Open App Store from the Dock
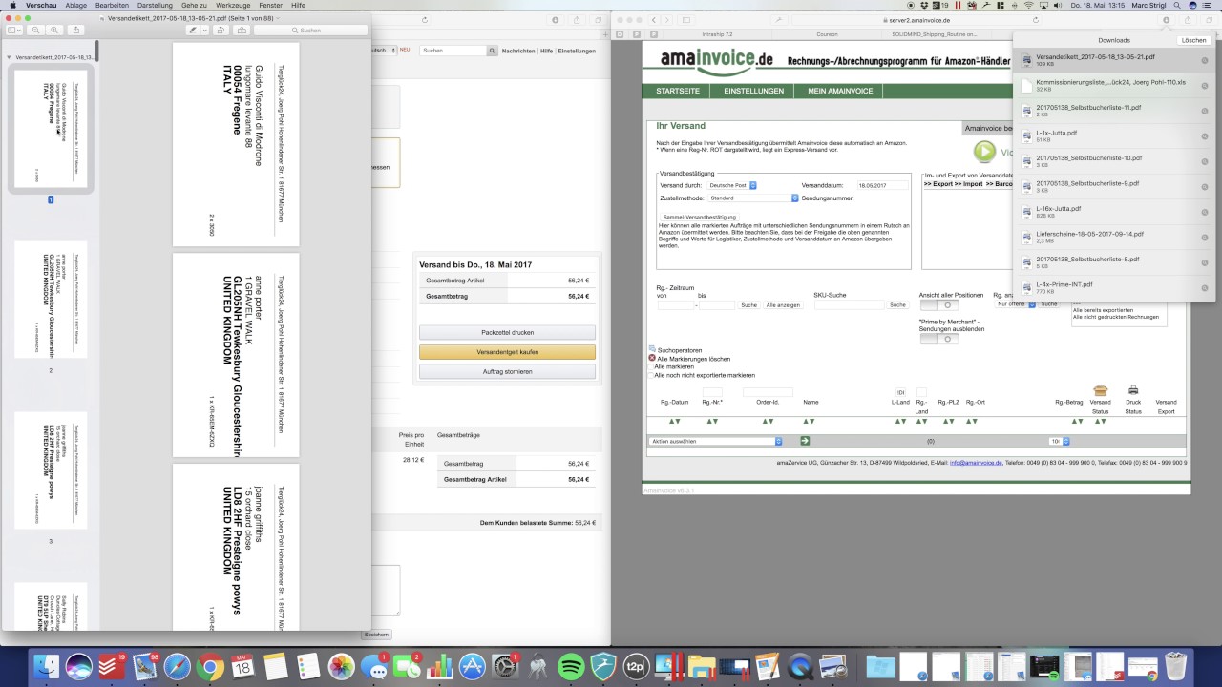The image size is (1222, 687). point(473,666)
